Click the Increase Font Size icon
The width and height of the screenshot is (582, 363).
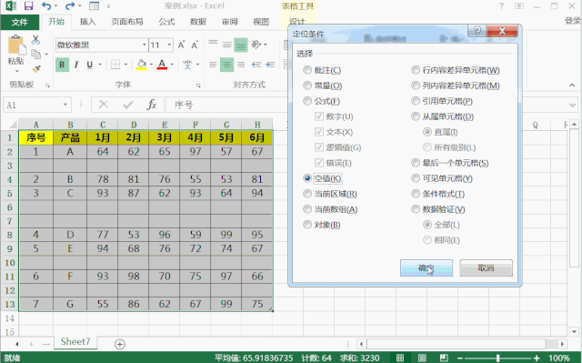coord(181,45)
